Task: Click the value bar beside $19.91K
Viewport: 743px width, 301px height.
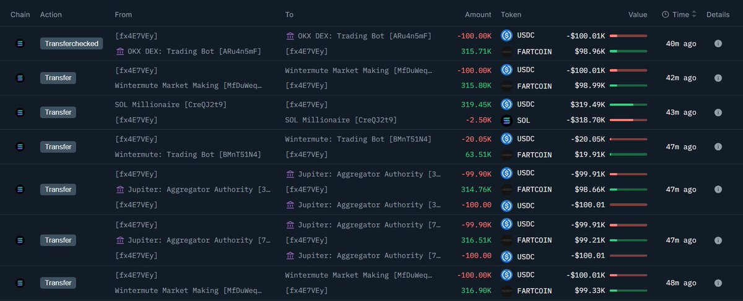Action: [x=628, y=155]
